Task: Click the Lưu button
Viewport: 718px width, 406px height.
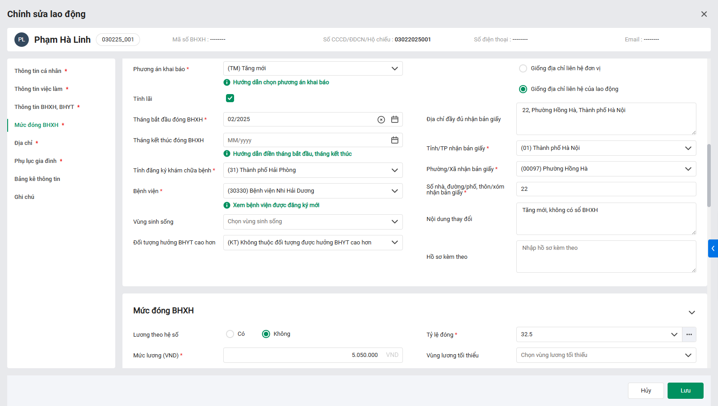Action: click(x=685, y=391)
